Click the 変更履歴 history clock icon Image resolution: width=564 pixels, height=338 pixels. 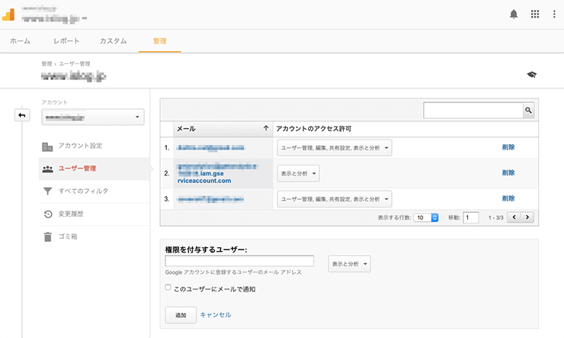[x=48, y=214]
